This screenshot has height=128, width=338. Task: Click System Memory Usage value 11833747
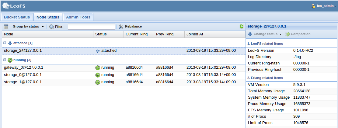[302, 97]
